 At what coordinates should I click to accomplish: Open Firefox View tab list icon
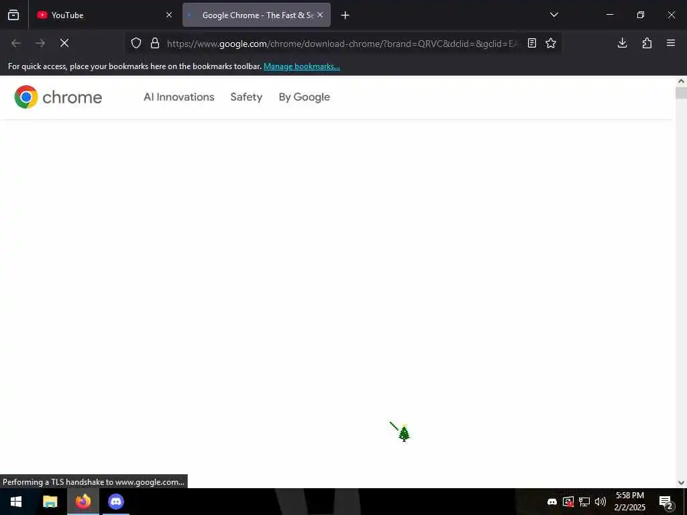13,15
